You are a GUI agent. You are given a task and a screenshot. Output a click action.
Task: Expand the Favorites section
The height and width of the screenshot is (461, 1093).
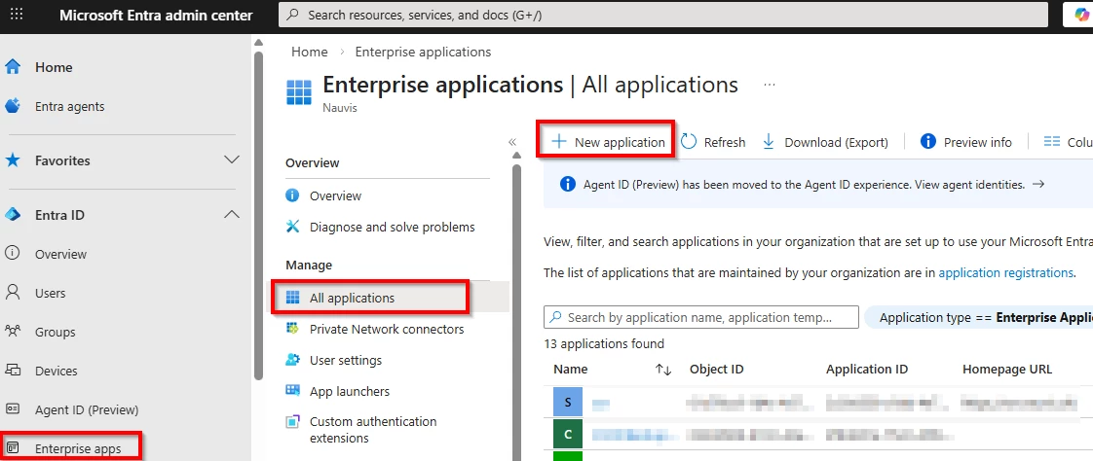[232, 160]
